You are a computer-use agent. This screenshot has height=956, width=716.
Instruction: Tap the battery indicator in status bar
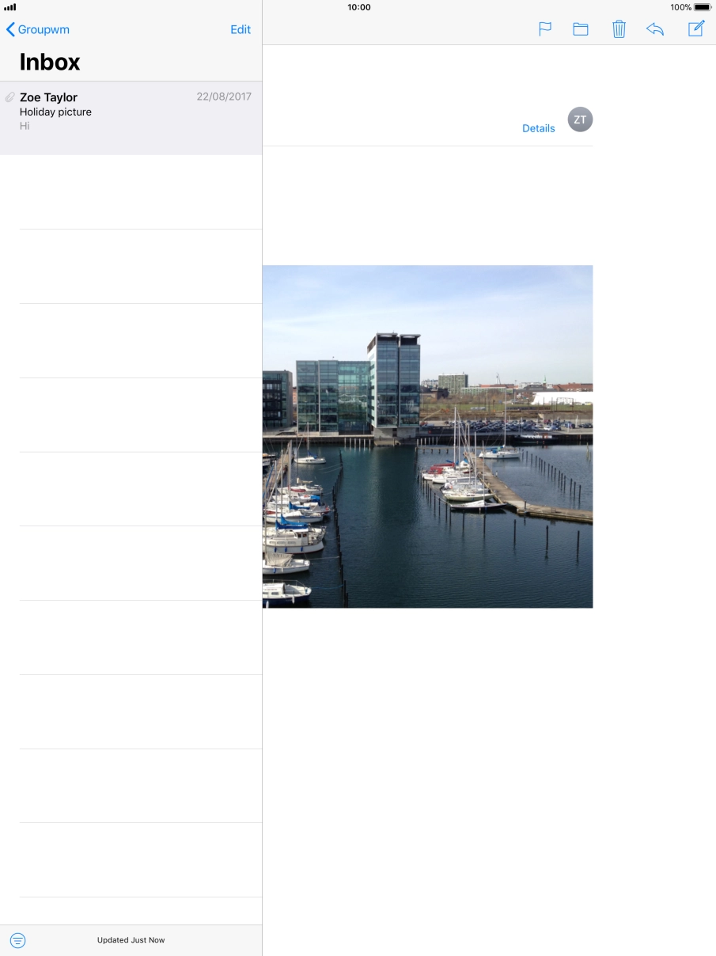pyautogui.click(x=703, y=7)
